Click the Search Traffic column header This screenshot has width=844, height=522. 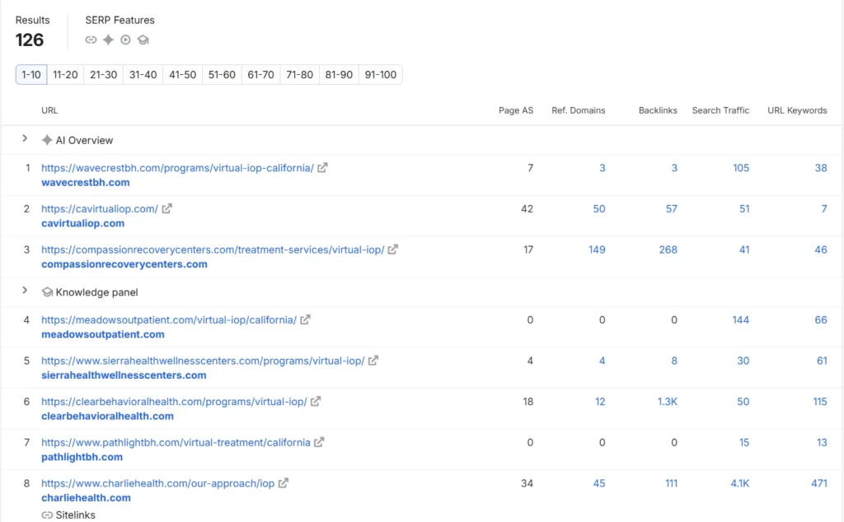tap(720, 110)
